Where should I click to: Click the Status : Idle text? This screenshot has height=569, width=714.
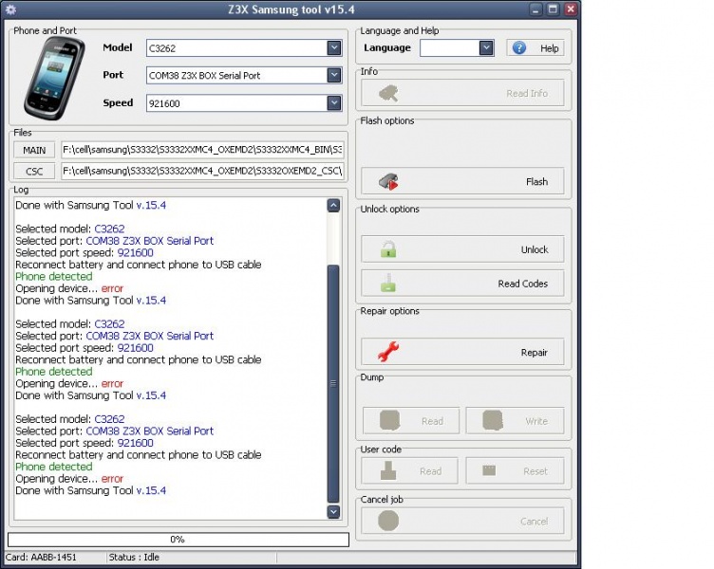(134, 558)
